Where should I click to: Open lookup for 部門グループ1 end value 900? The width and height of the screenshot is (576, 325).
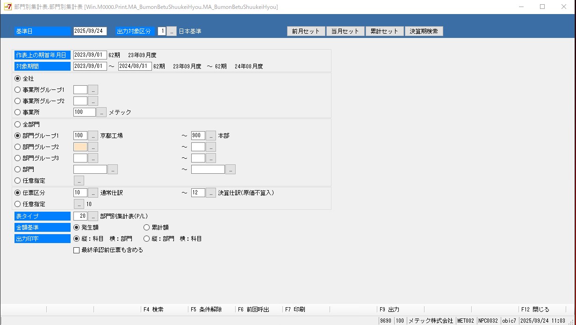point(211,136)
